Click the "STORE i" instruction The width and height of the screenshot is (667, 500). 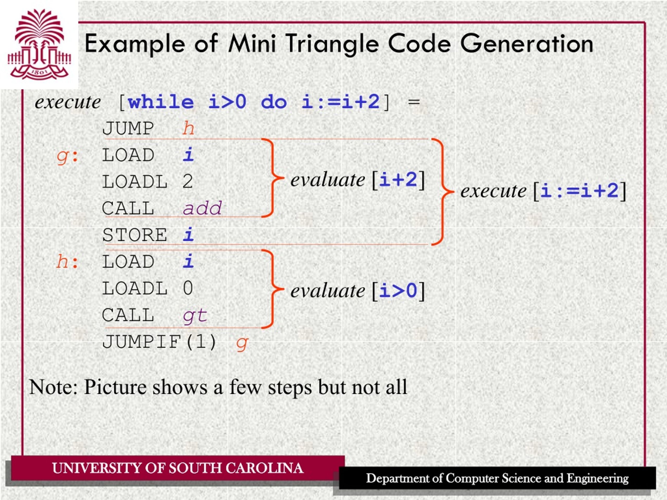coord(148,235)
